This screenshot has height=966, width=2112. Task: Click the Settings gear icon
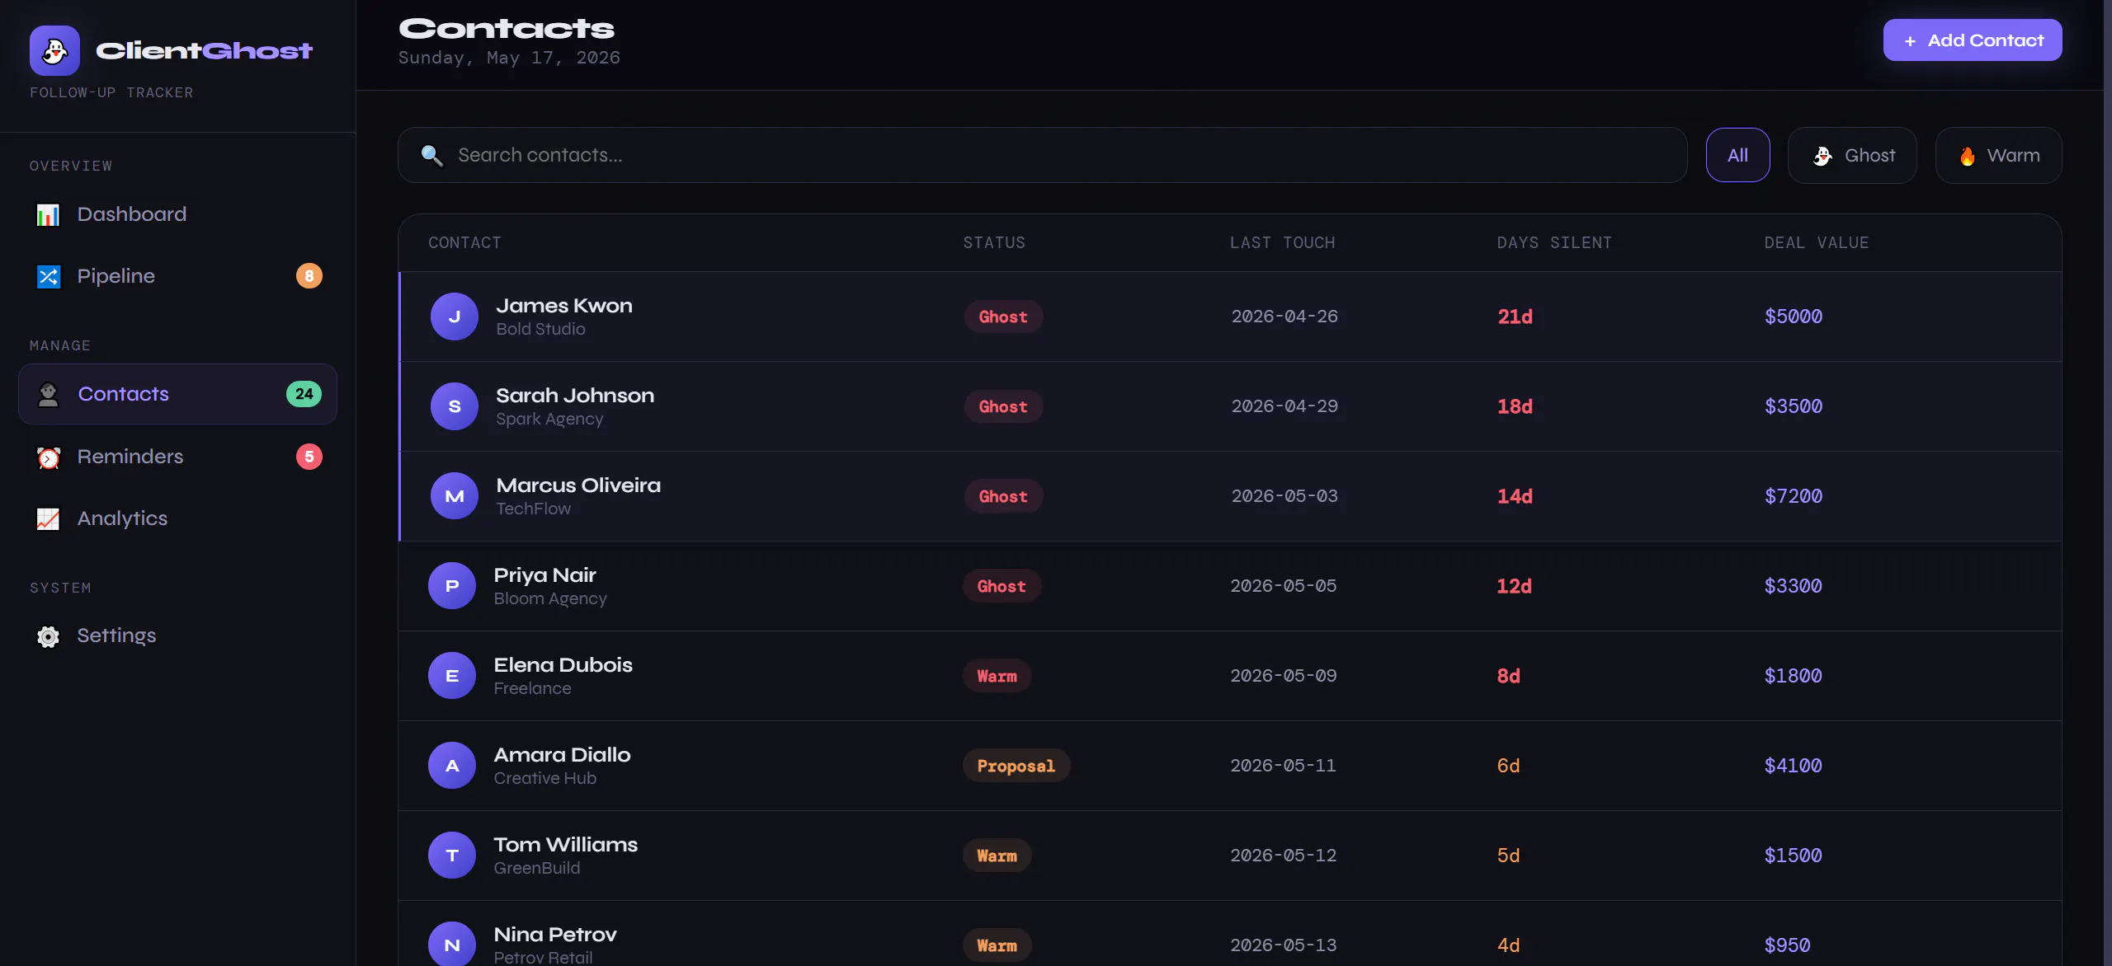pos(48,636)
